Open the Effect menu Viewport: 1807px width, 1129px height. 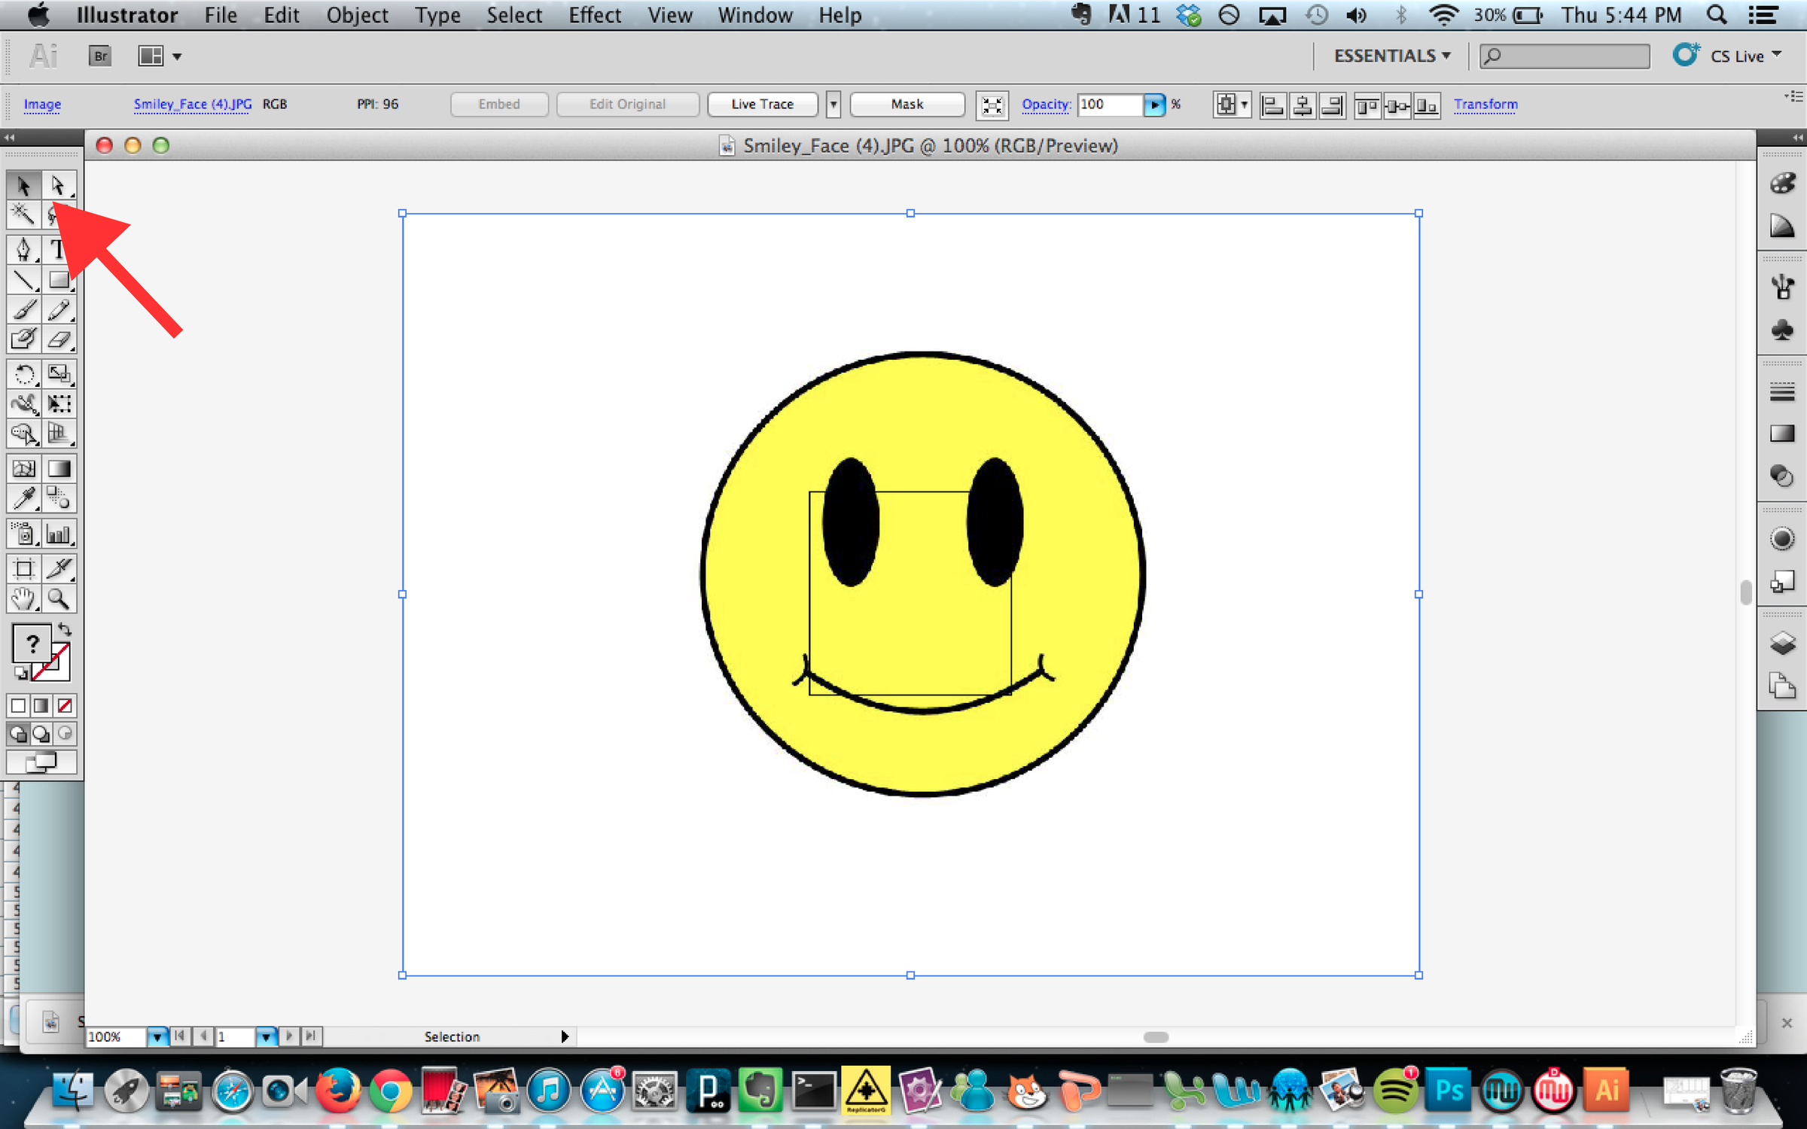594,15
